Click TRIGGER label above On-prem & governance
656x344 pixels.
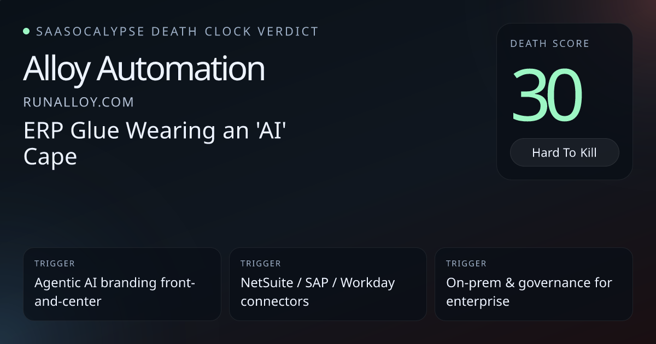point(466,264)
